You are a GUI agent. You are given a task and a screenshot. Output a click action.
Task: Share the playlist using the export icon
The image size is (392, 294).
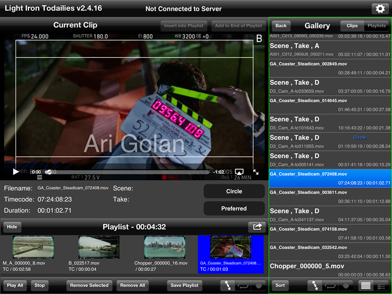(257, 227)
